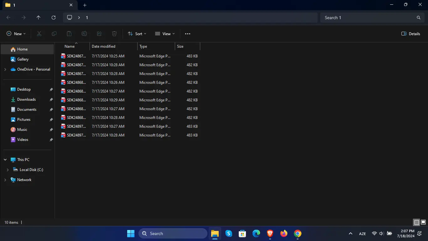
Task: Open the New item menu
Action: click(x=16, y=34)
